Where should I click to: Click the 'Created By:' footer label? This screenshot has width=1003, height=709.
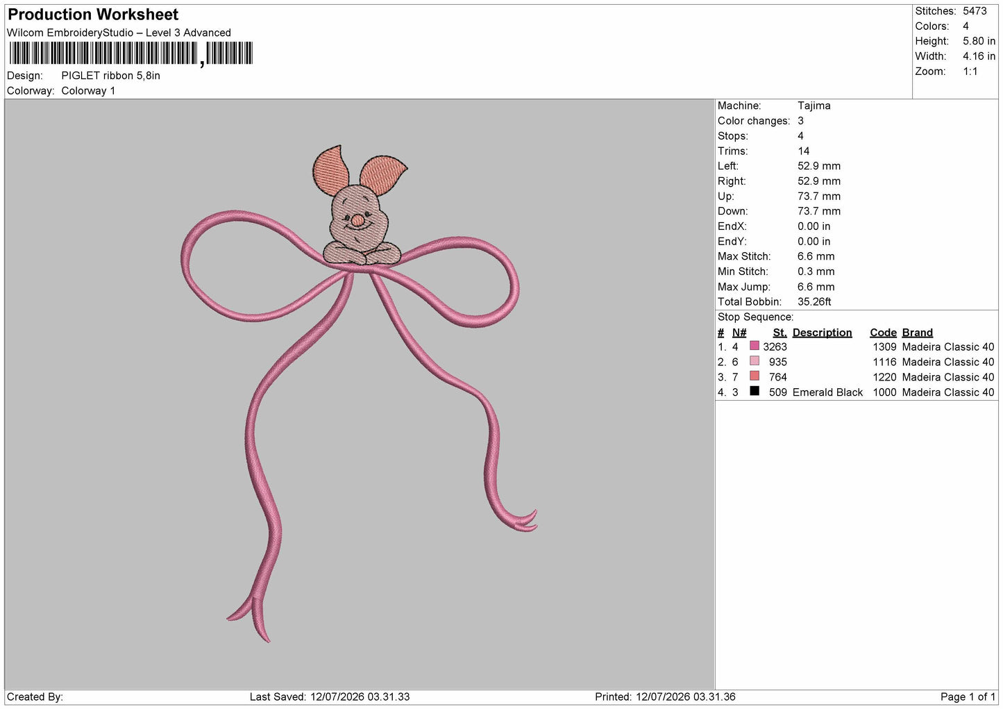tap(35, 697)
